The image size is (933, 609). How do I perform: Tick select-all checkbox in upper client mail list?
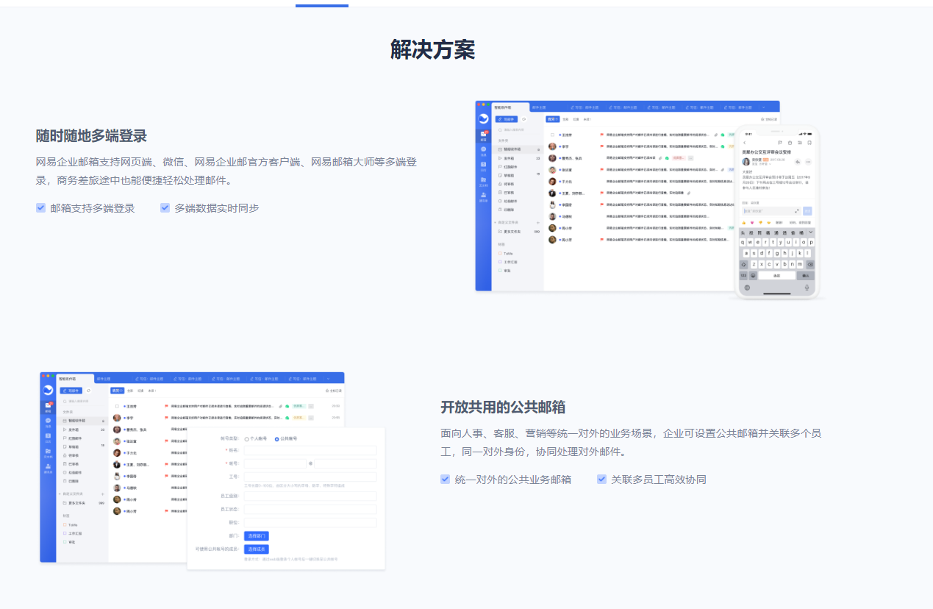[x=552, y=135]
